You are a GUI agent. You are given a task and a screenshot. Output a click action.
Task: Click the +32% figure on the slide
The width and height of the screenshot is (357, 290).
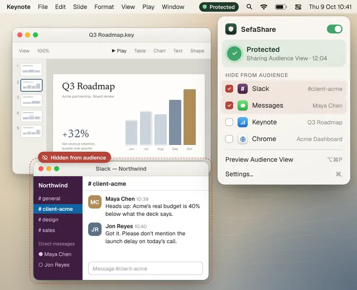coord(76,134)
